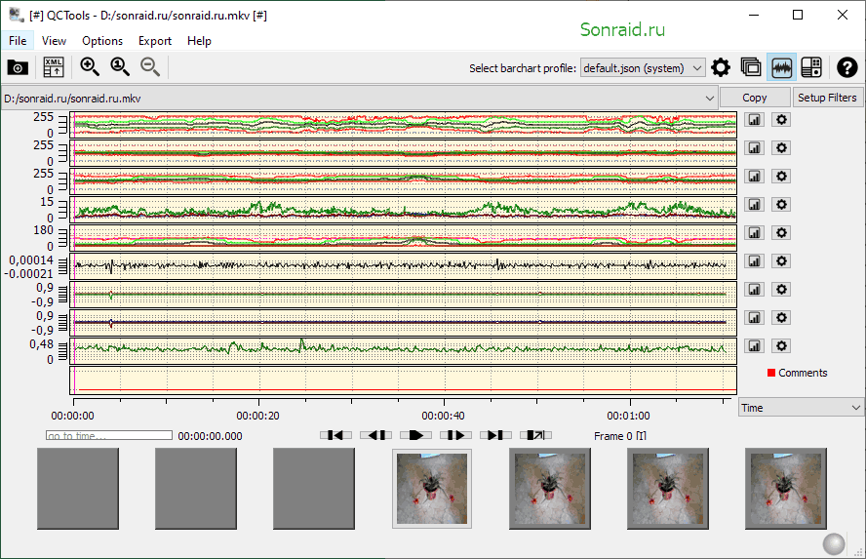Open the Export menu
Viewport: 866px width, 559px height.
tap(155, 41)
